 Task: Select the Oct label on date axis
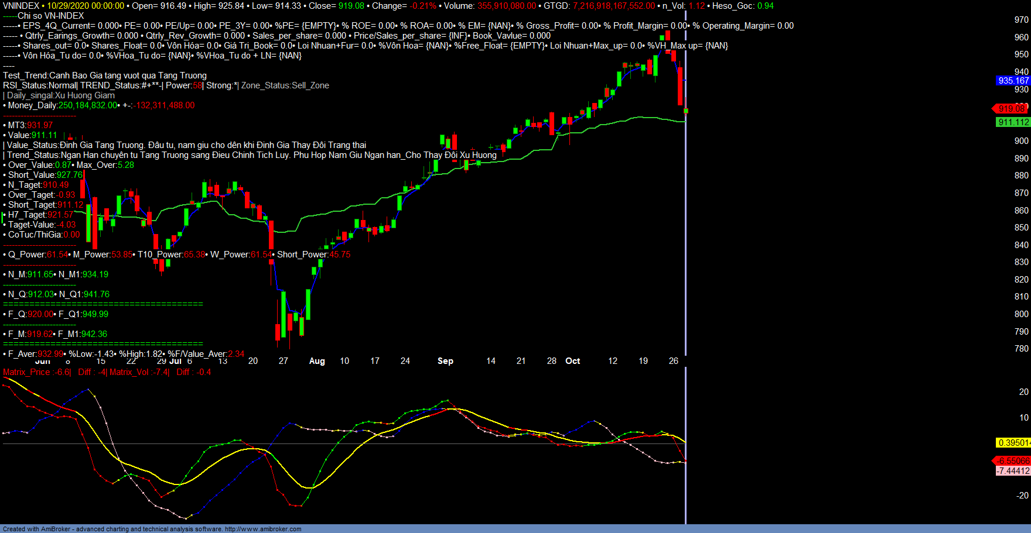tap(572, 361)
